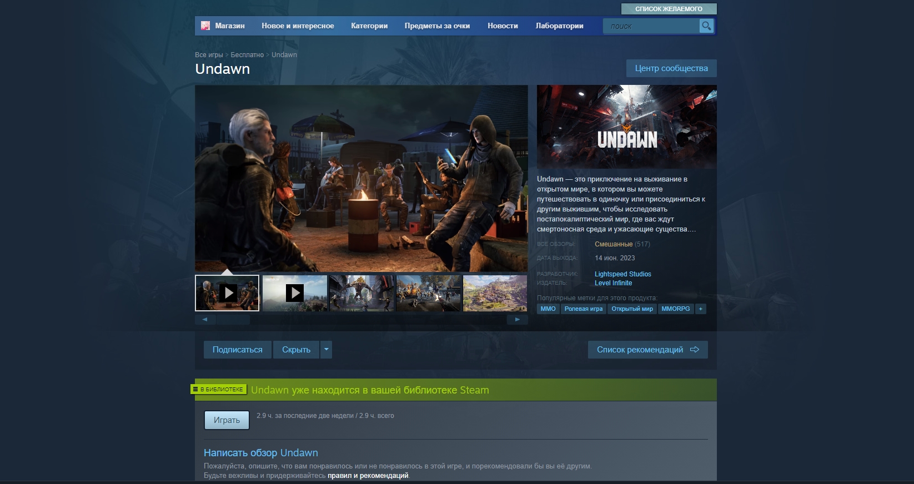The height and width of the screenshot is (484, 914).
Task: Click the store avatar icon beside Магазин
Action: click(x=205, y=26)
